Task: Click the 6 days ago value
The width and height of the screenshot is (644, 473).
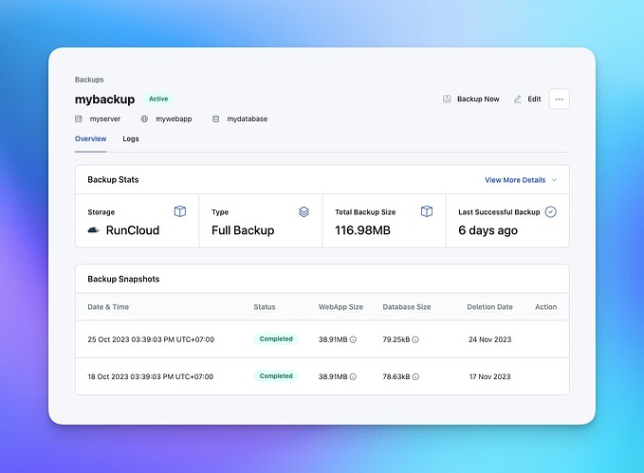Action: [x=488, y=230]
